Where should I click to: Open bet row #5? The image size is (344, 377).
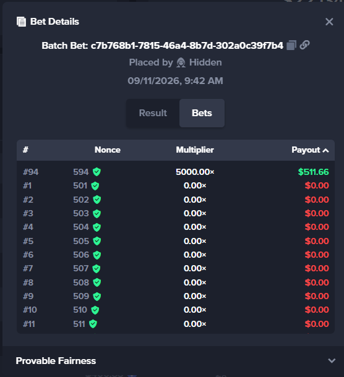tap(176, 241)
